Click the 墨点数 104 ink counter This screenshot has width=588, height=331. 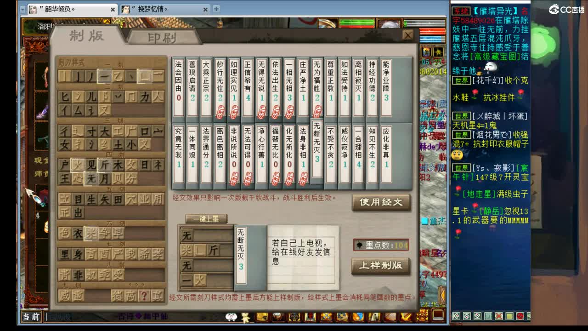tap(381, 245)
